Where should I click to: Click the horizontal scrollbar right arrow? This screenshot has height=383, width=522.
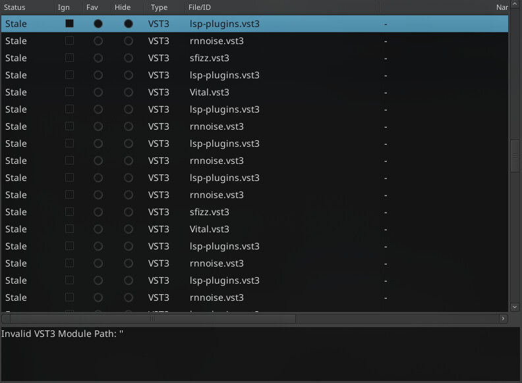tap(504, 319)
